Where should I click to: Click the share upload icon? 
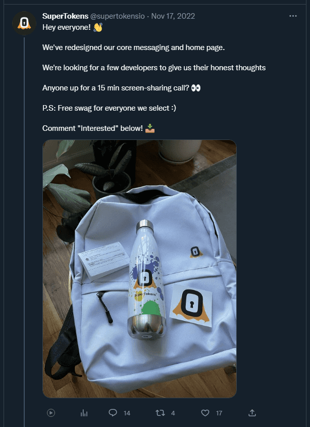[252, 413]
